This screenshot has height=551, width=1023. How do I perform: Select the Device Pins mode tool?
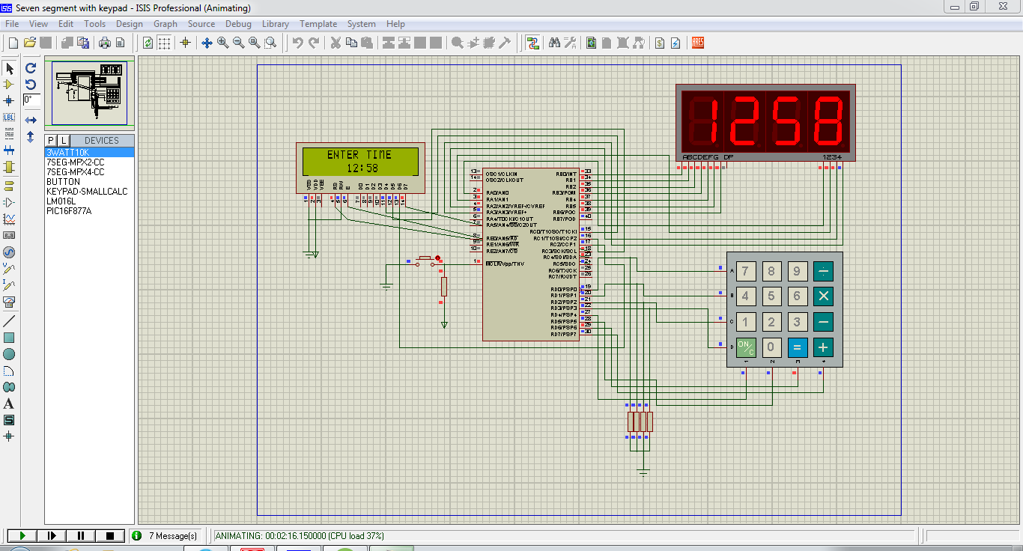coord(9,202)
